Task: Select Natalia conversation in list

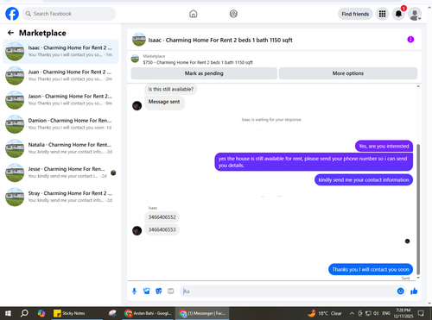Action: pos(60,148)
